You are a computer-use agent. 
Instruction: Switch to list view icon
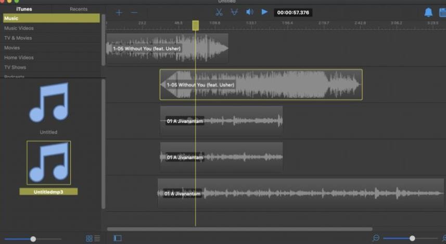(97, 238)
